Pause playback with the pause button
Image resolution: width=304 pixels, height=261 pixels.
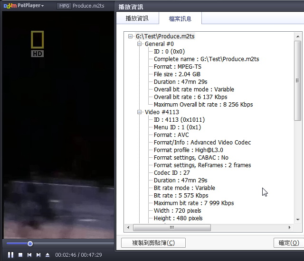tap(10, 255)
